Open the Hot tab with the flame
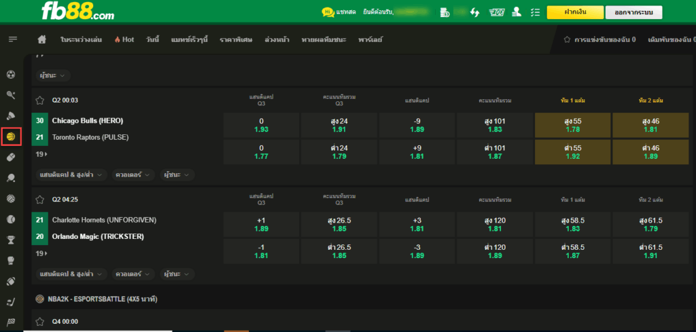Image resolution: width=696 pixels, height=332 pixels. (124, 39)
